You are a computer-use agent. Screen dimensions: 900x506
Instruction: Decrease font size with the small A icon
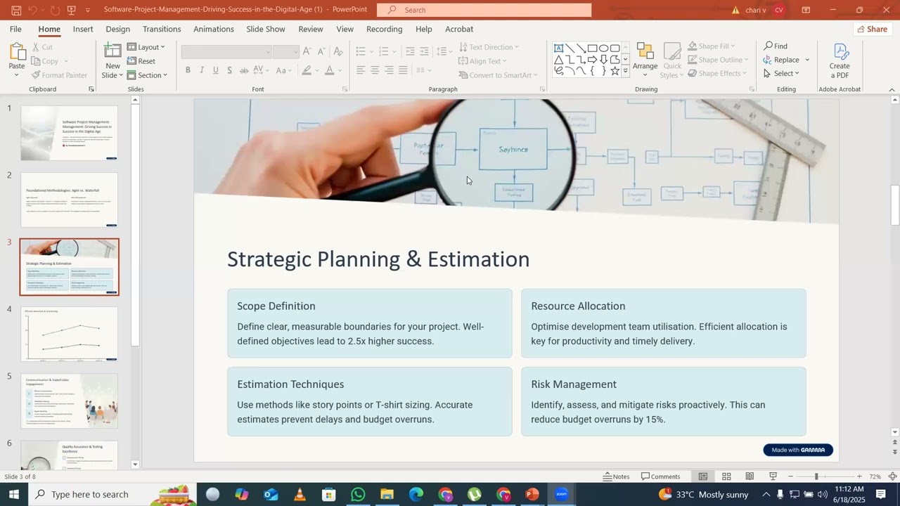pos(321,51)
